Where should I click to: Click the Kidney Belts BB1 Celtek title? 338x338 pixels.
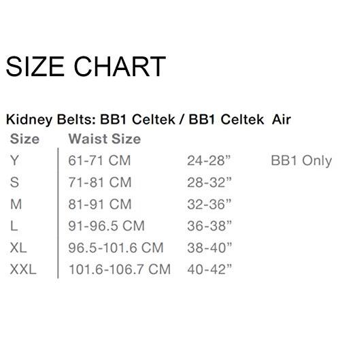click(148, 120)
